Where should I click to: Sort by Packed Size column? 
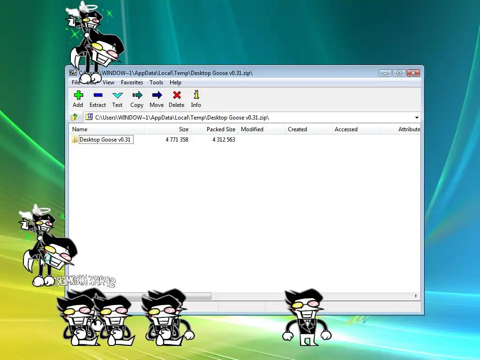[x=215, y=129]
